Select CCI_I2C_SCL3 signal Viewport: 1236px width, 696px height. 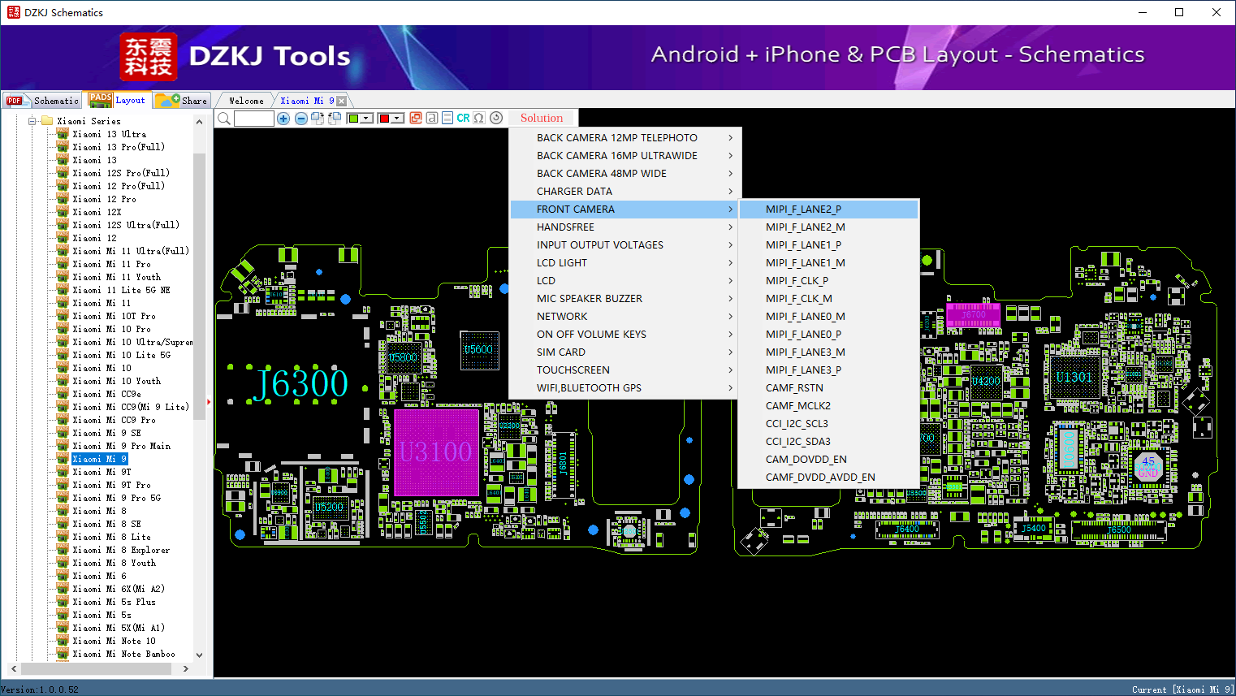pos(829,424)
